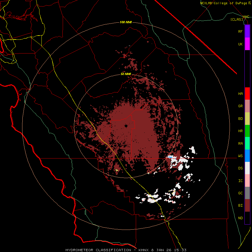Click the BD yellow legend swatch
This screenshot has height=252, width=252.
coord(247,119)
